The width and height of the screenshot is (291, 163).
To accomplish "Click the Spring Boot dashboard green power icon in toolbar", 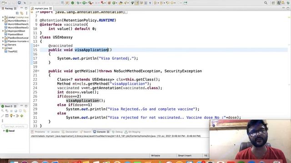I will point(73,3).
